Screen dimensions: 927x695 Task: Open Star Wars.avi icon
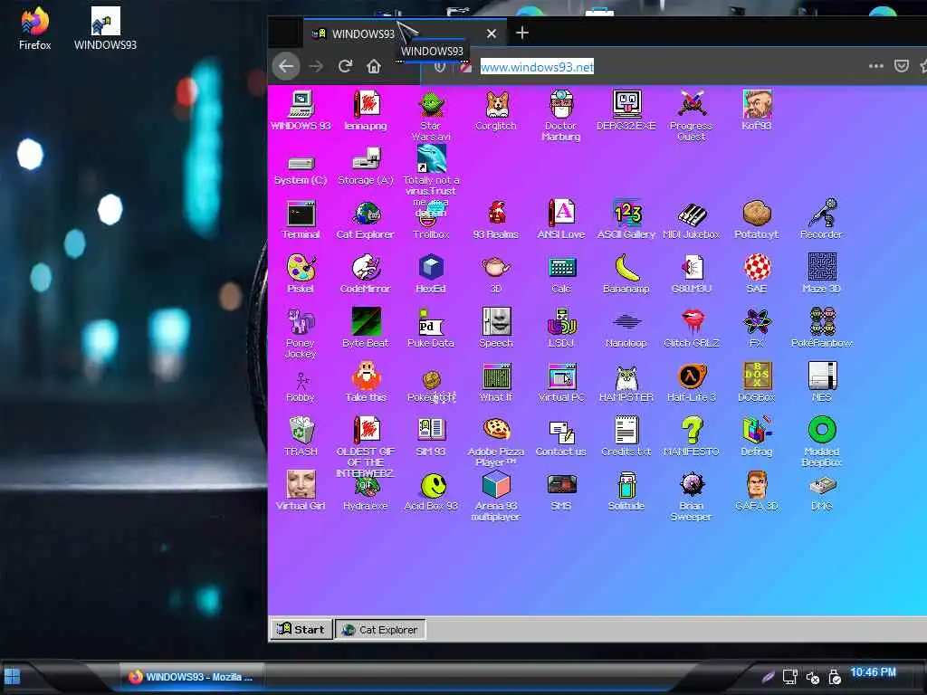[431, 105]
